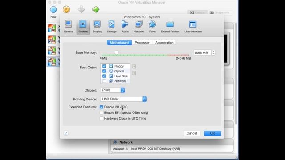Image resolution: width=285 pixels, height=160 pixels.
Task: Switch to the Acceleration tab
Action: pos(164,43)
